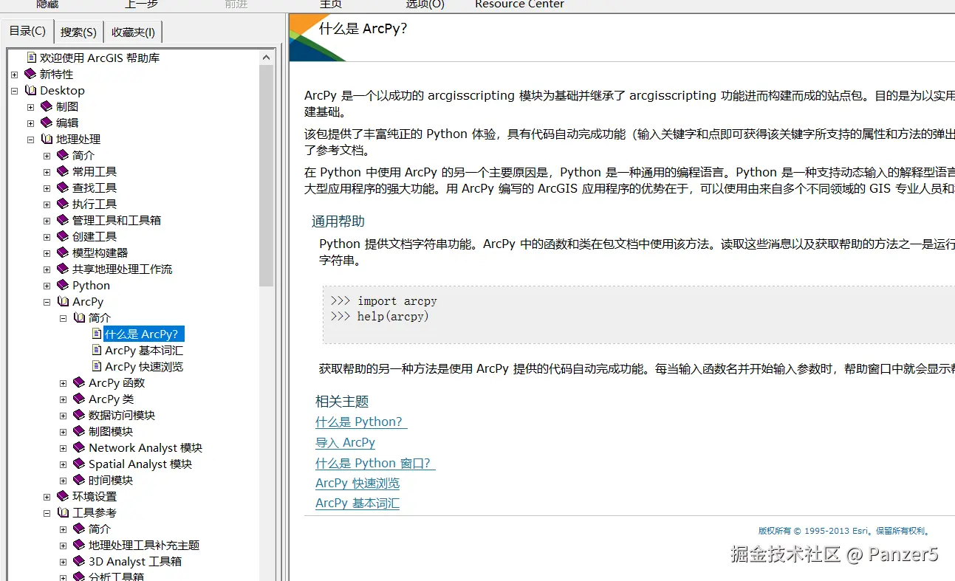Go to 主页 from the toolbar
The image size is (955, 581).
[330, 4]
